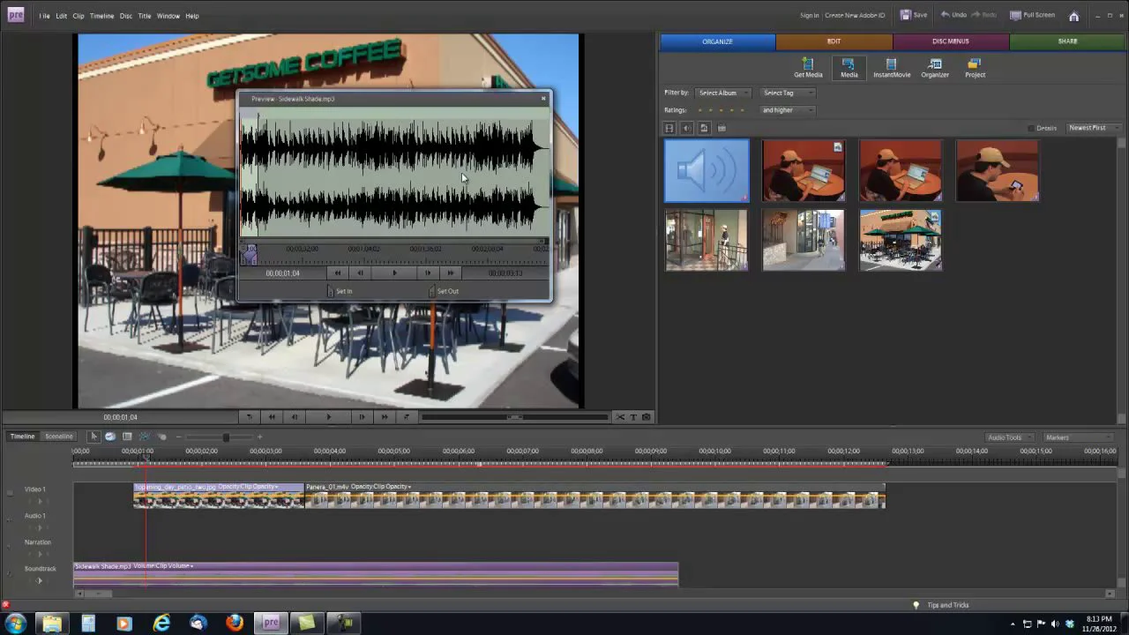The width and height of the screenshot is (1129, 635).
Task: Click the timeline zoom slider handle
Action: pos(226,437)
